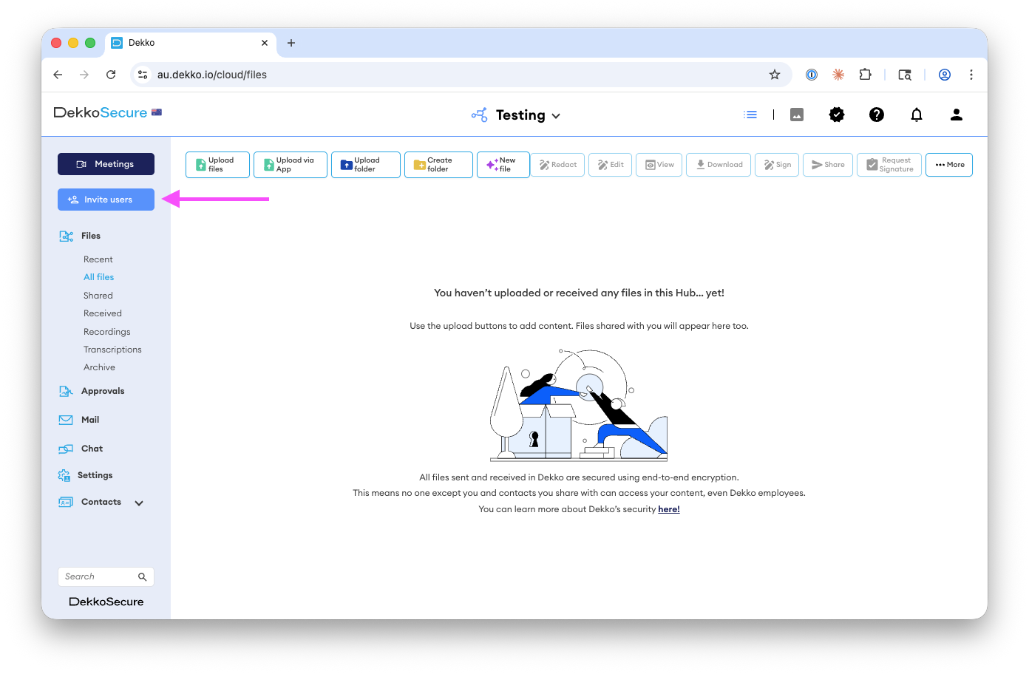
Task: Select Shared under Files
Action: [98, 296]
